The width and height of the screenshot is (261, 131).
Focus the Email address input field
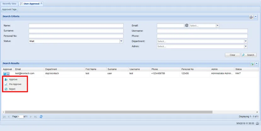tap(170, 25)
